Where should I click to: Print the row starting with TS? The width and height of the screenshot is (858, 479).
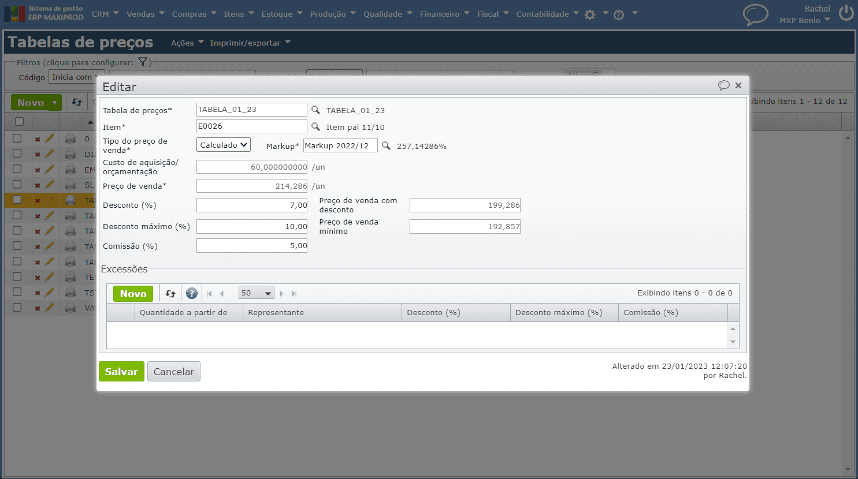pyautogui.click(x=70, y=293)
